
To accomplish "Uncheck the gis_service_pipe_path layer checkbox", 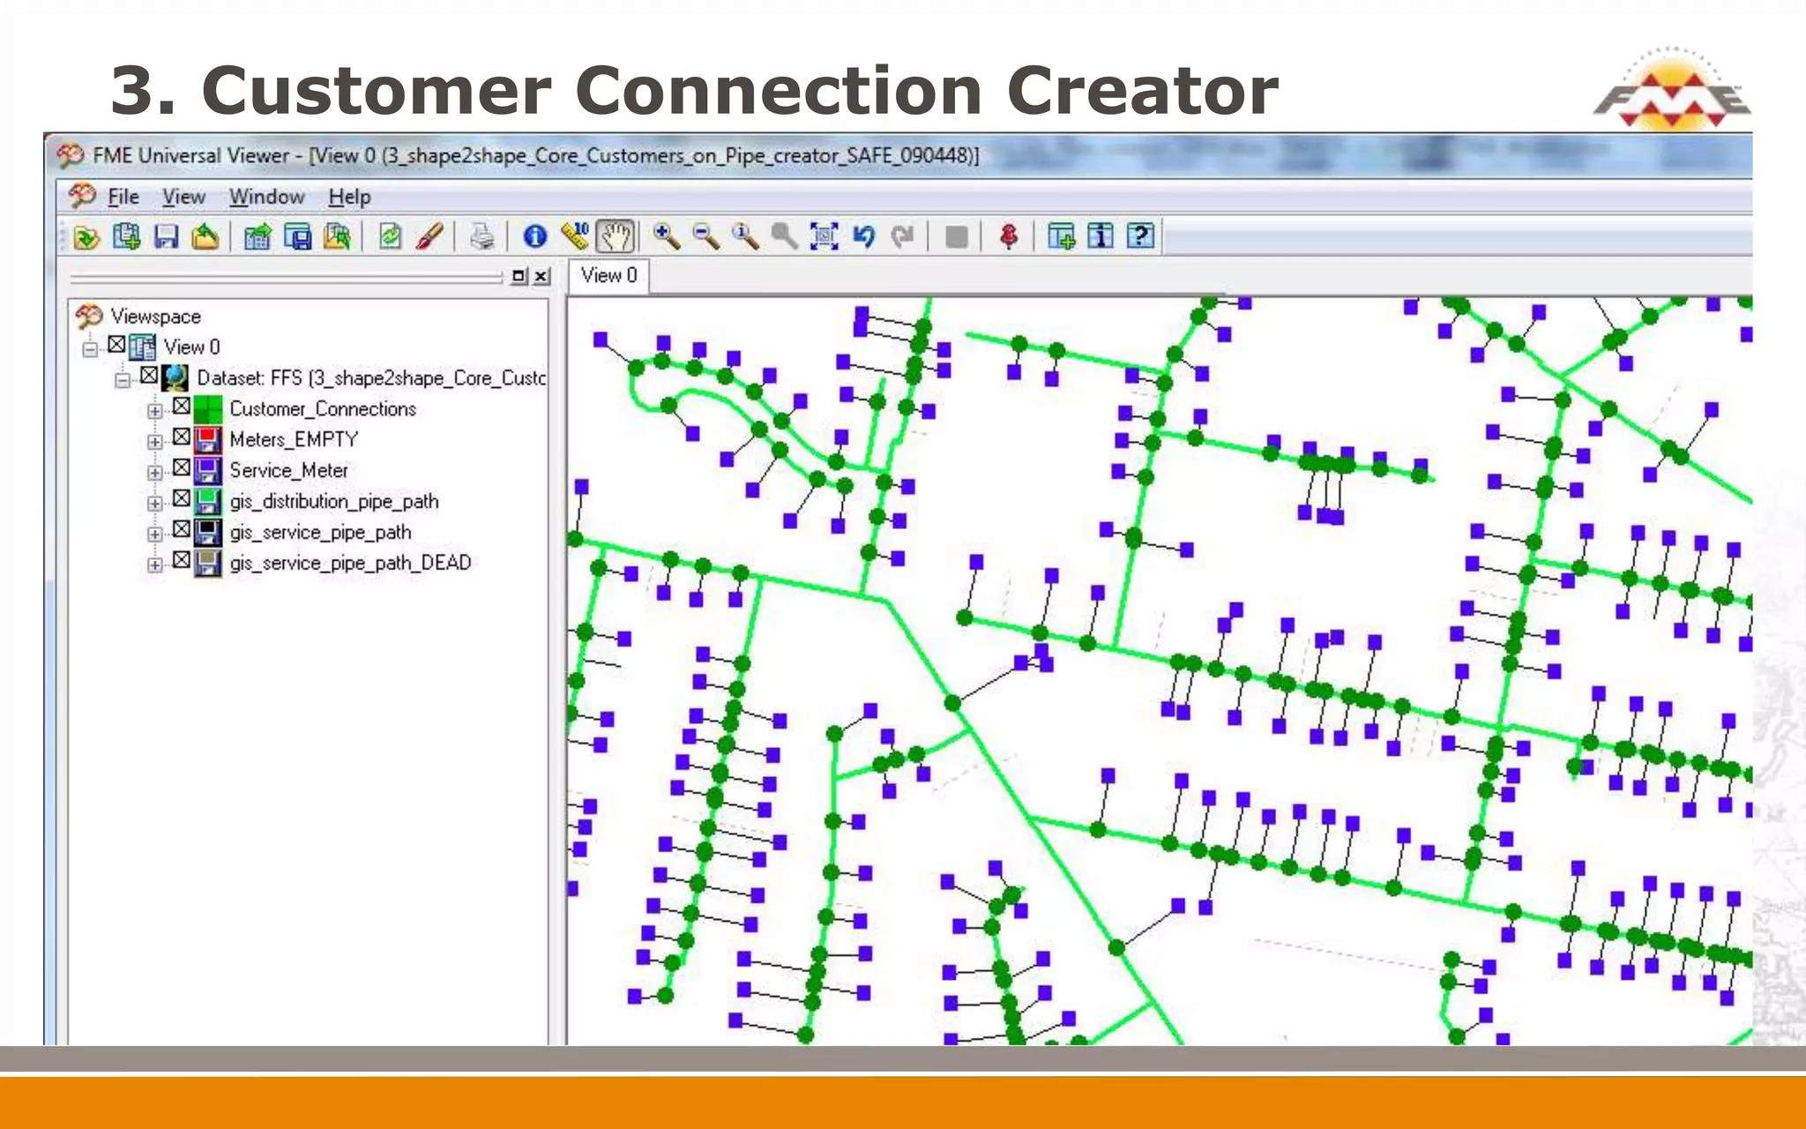I will tap(182, 530).
